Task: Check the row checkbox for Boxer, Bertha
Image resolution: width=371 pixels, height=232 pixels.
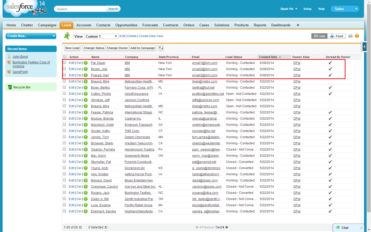Action: pos(65,87)
